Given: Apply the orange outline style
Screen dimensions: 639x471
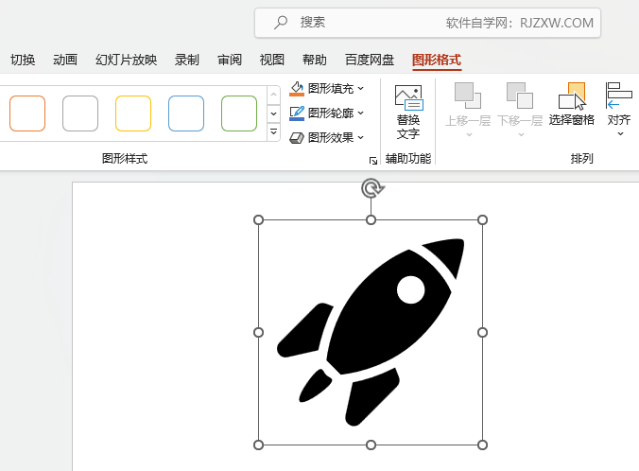Looking at the screenshot, I should [27, 113].
